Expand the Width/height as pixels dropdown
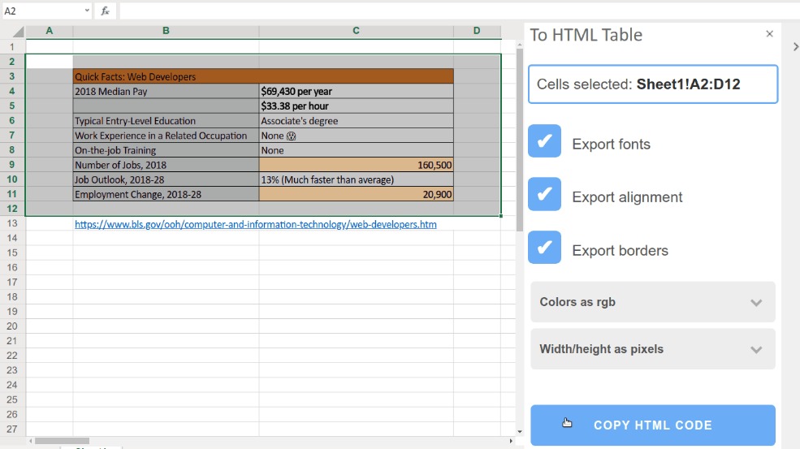 point(652,349)
